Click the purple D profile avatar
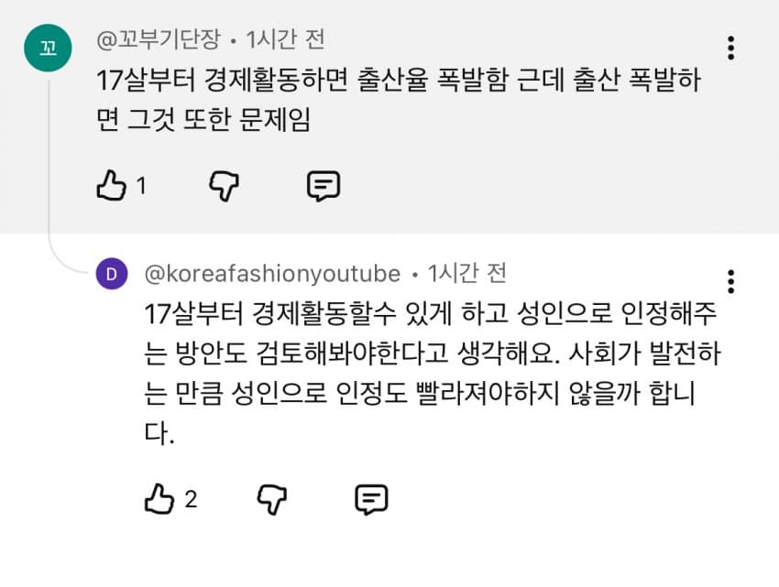This screenshot has height=587, width=779. point(111,274)
